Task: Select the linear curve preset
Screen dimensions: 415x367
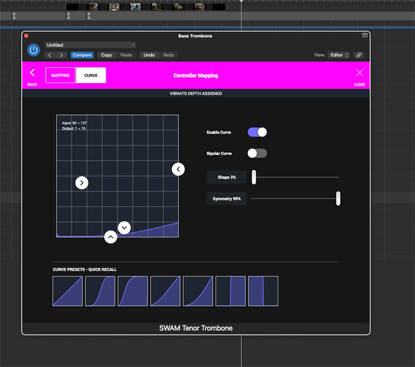Action: point(68,291)
